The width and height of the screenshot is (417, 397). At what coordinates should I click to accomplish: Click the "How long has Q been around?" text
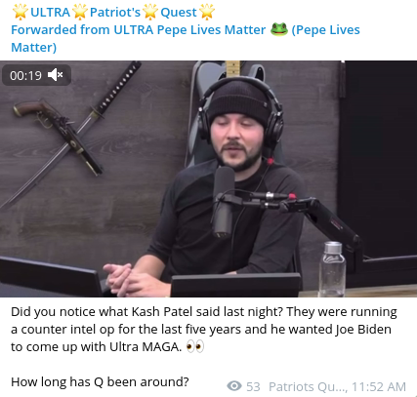click(x=100, y=381)
